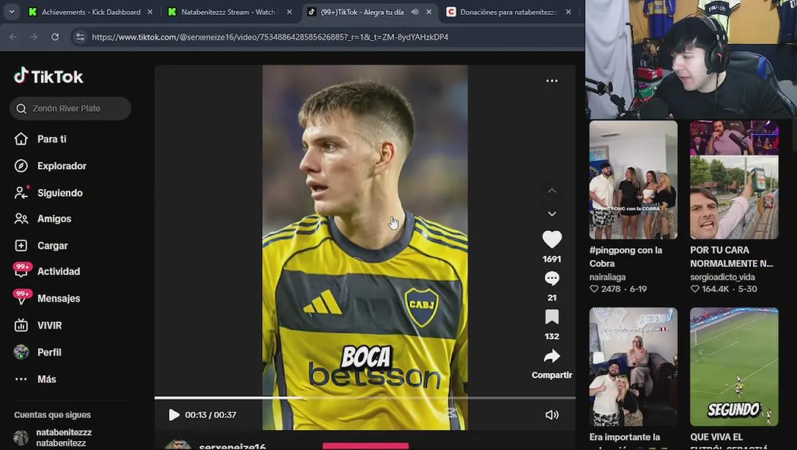The width and height of the screenshot is (797, 450).
Task: Go to next video with down chevron
Action: pos(551,214)
